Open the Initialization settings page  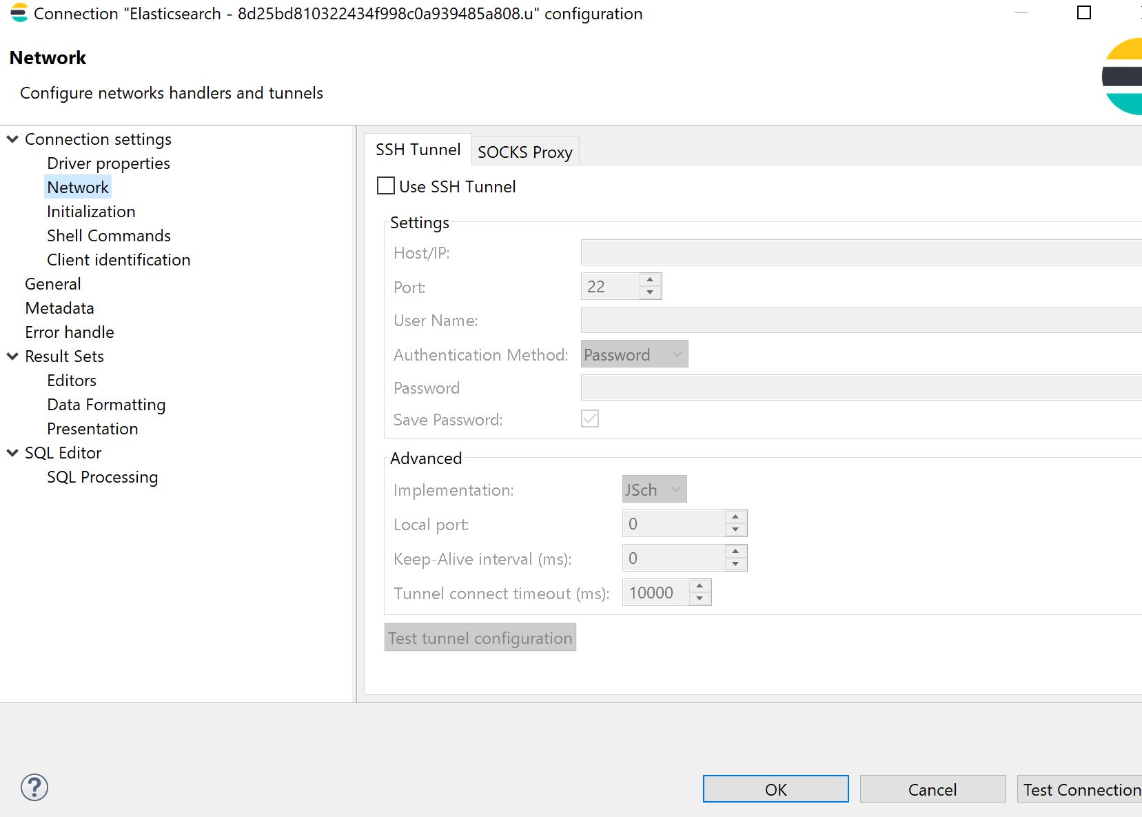click(91, 212)
